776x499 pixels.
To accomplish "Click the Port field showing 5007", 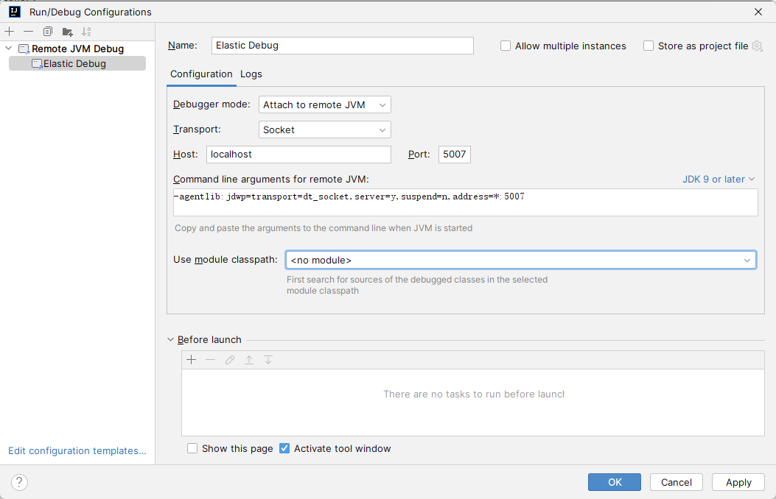I will pyautogui.click(x=454, y=154).
